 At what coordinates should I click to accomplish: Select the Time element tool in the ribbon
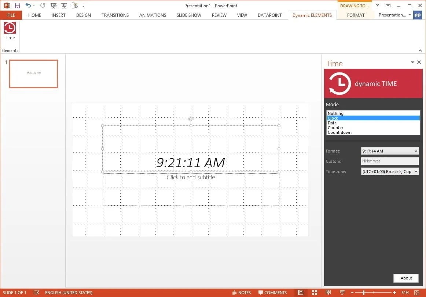tap(10, 32)
